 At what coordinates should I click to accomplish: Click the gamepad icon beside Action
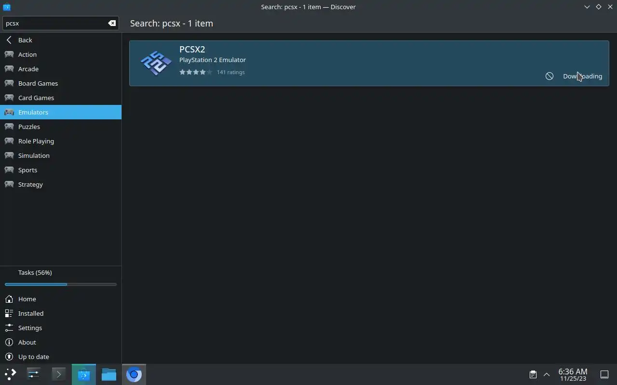click(9, 54)
